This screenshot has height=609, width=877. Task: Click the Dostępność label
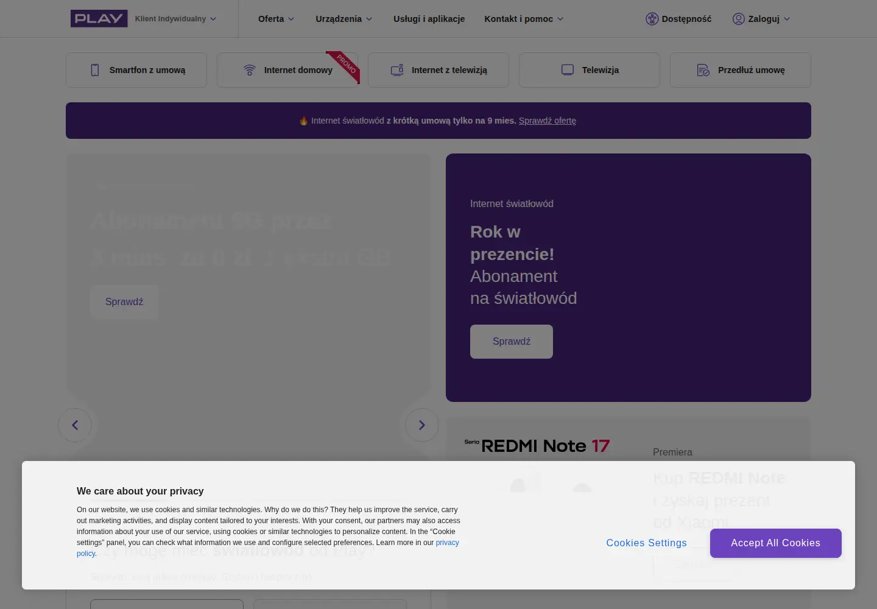pyautogui.click(x=686, y=19)
